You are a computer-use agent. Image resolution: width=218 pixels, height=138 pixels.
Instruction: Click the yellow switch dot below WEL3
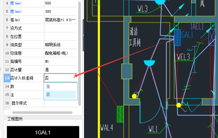tap(178, 105)
